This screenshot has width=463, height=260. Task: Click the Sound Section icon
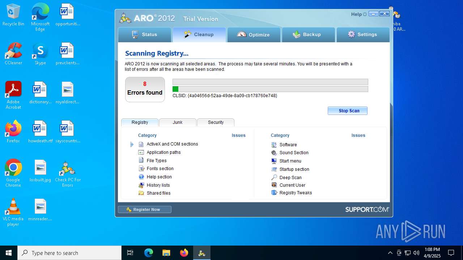point(274,153)
